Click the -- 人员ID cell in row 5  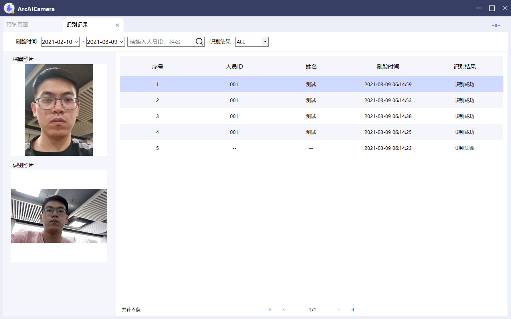coord(234,148)
